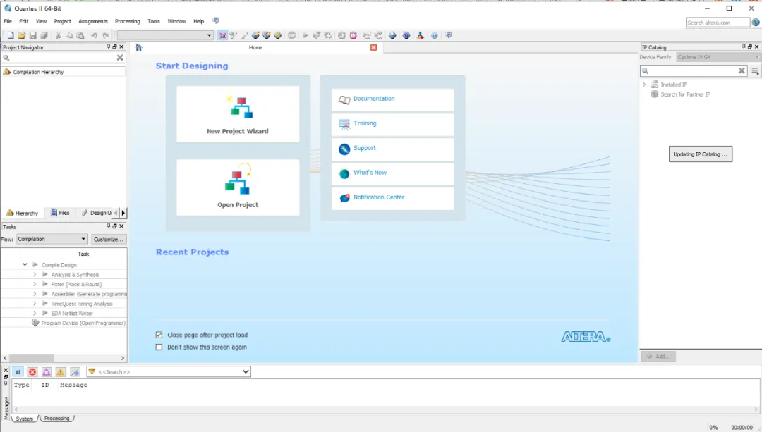Click the Undo arrow toolbar icon

click(x=94, y=35)
